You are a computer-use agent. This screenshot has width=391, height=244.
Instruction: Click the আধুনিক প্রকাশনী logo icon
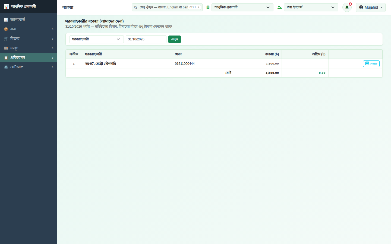pos(7,6)
